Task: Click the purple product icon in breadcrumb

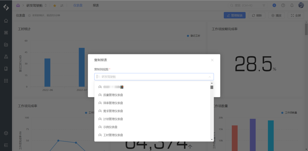Action: click(x=18, y=5)
